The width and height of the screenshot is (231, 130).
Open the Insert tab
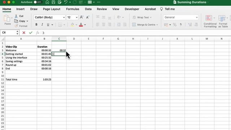(20, 9)
